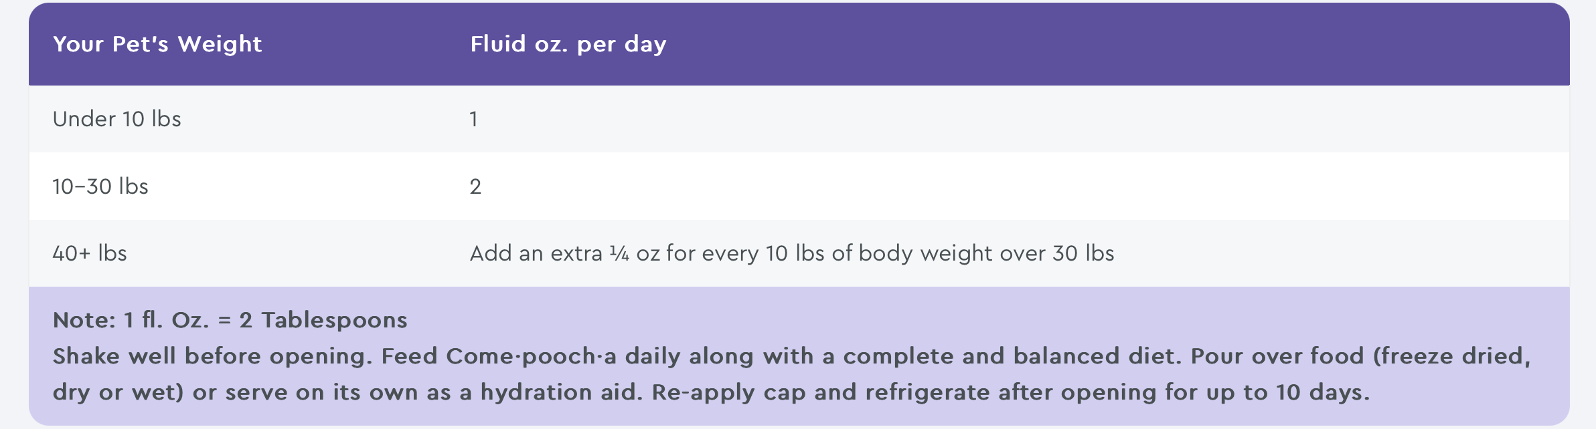1596x429 pixels.
Task: Click the "Your Pet's Weight" column header
Action: [157, 44]
